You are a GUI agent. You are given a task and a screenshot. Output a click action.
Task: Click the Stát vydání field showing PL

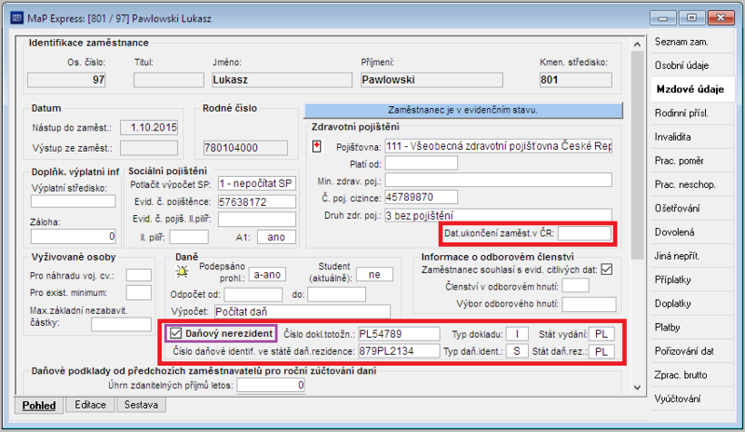click(x=602, y=333)
